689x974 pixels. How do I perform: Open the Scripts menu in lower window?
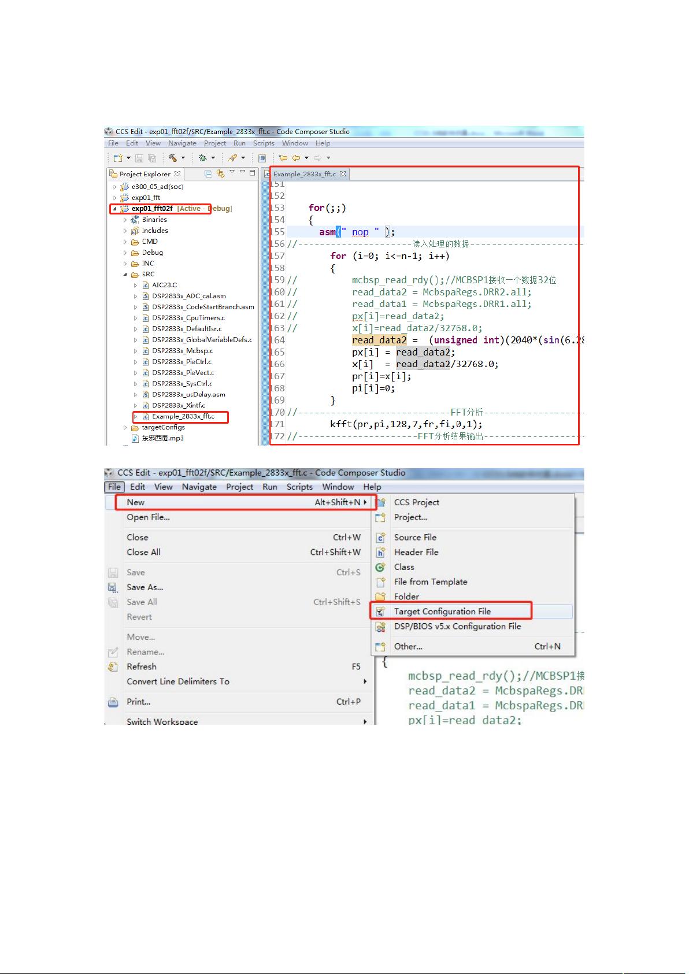(299, 487)
